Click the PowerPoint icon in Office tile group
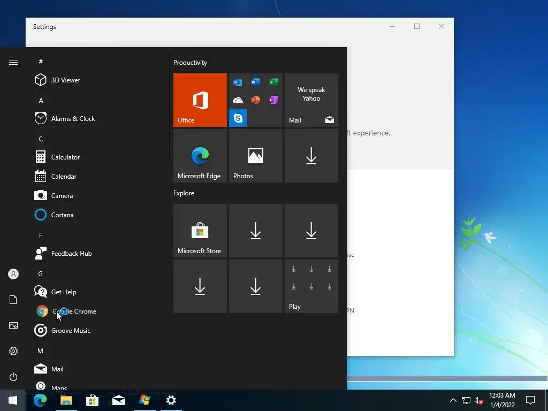548x411 pixels. (x=255, y=100)
